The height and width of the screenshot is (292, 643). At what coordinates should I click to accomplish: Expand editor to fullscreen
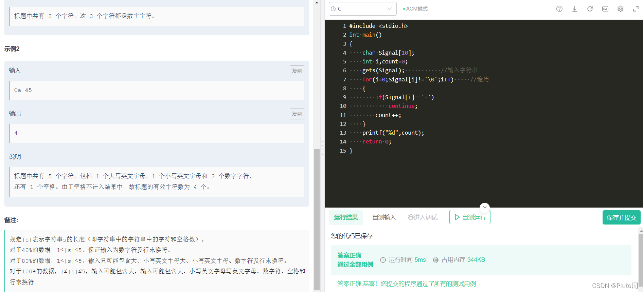tap(636, 9)
